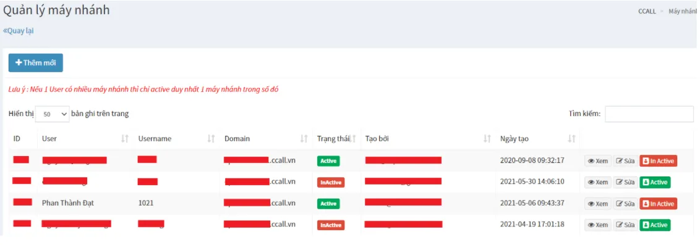The image size is (700, 245).
Task: Set 2020-09-08 row to In Active
Action: (658, 161)
